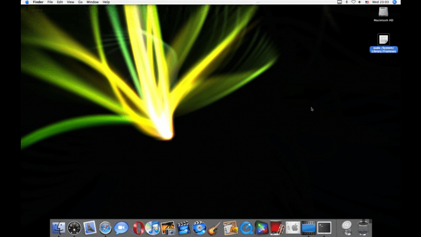This screenshot has height=237, width=421.
Task: Launch Opera browser from the Dock
Action: [138, 228]
